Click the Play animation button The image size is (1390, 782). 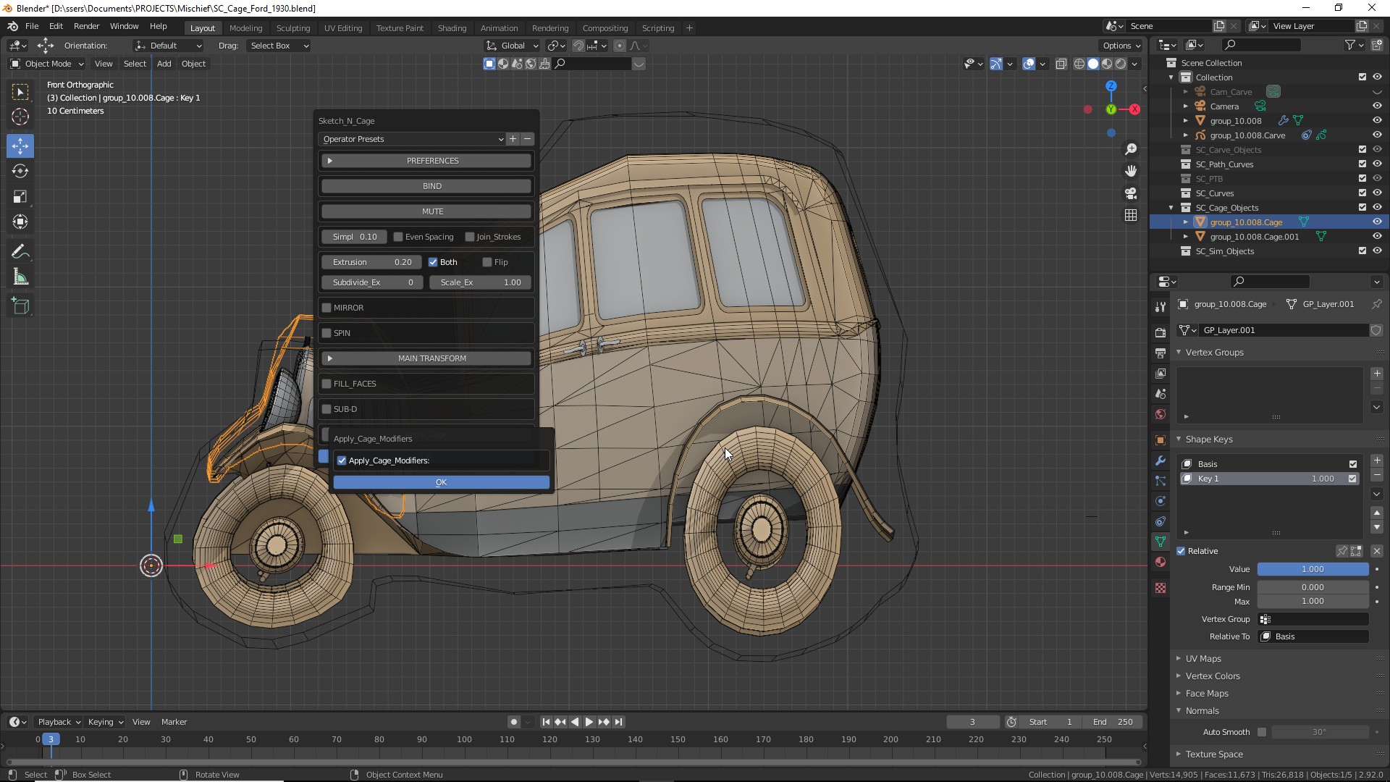(x=589, y=722)
